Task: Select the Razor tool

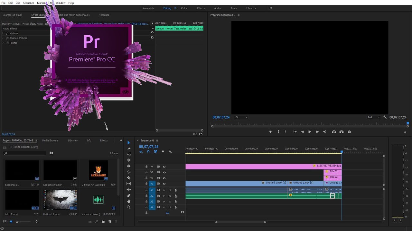Action: point(129,178)
